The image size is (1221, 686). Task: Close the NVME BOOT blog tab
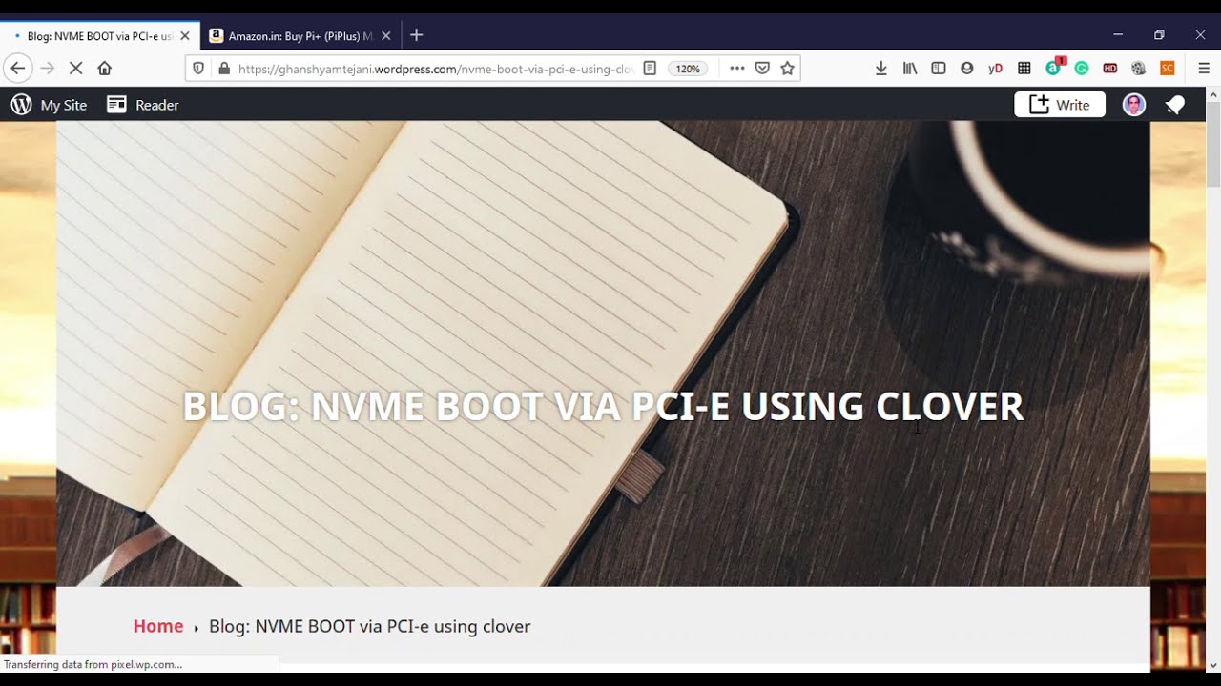[x=185, y=36]
